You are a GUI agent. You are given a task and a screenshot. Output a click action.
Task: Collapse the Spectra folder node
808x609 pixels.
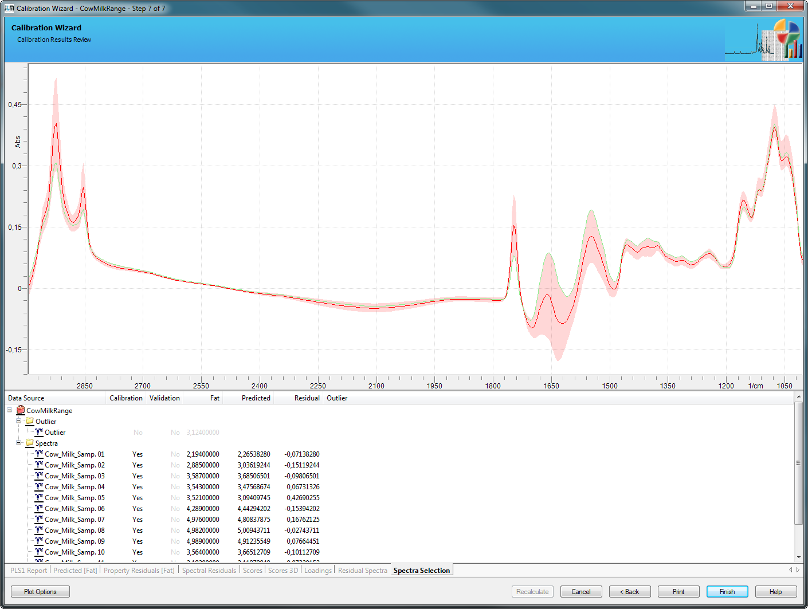coord(19,443)
